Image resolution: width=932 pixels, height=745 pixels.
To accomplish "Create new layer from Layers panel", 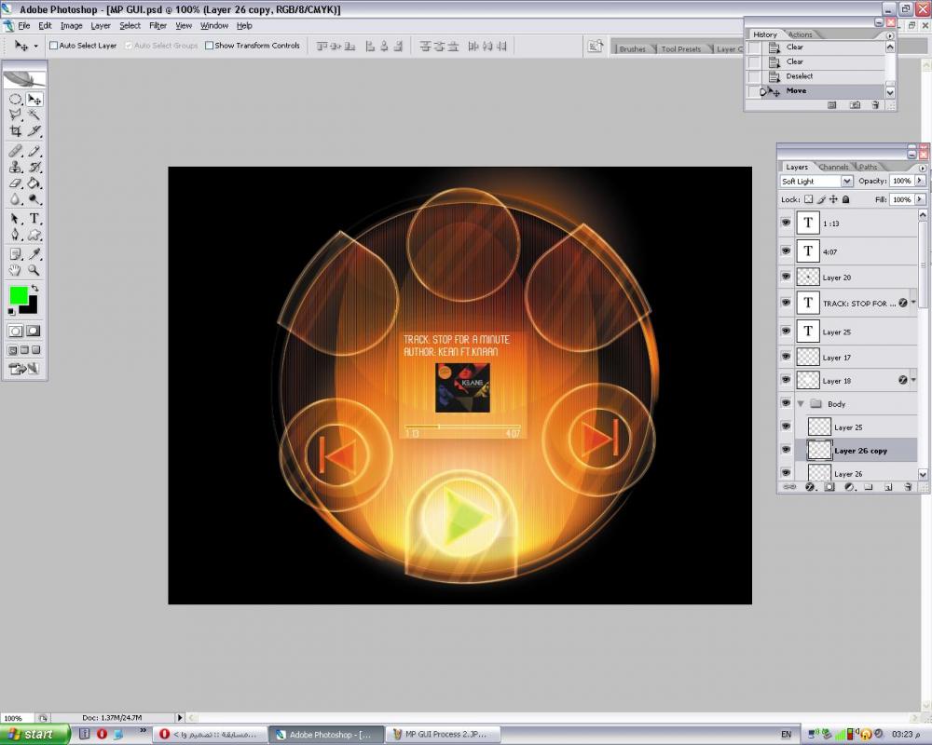I will (x=888, y=486).
